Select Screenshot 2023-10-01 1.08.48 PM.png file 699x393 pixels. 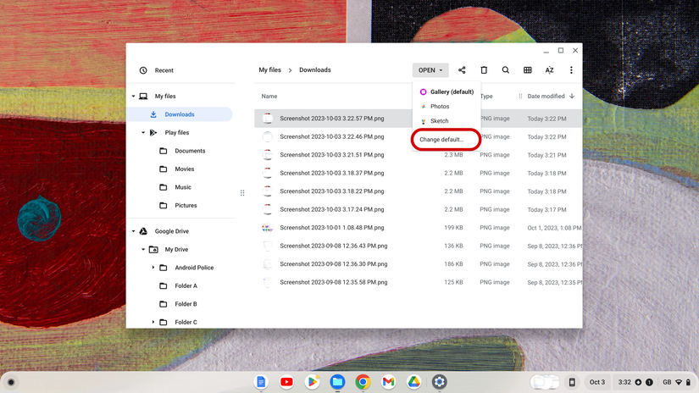click(331, 228)
